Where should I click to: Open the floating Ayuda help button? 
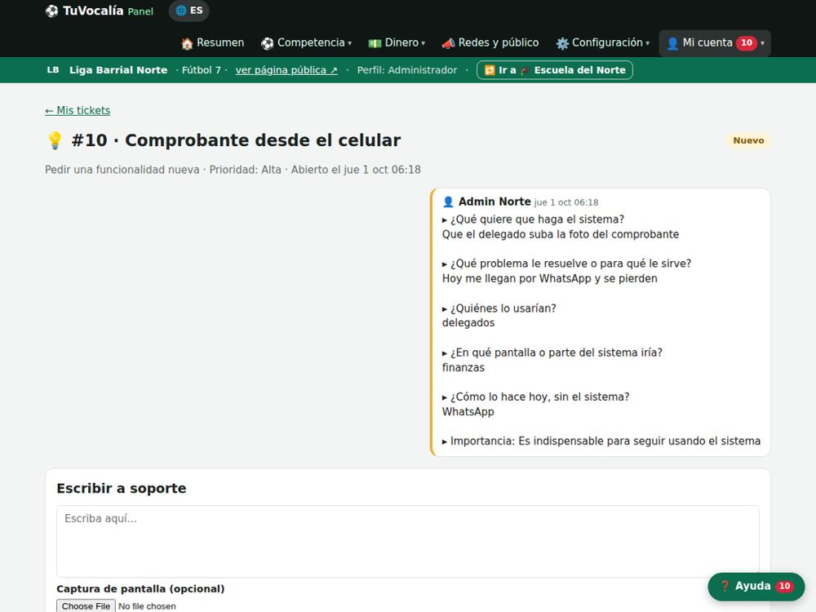click(x=756, y=587)
